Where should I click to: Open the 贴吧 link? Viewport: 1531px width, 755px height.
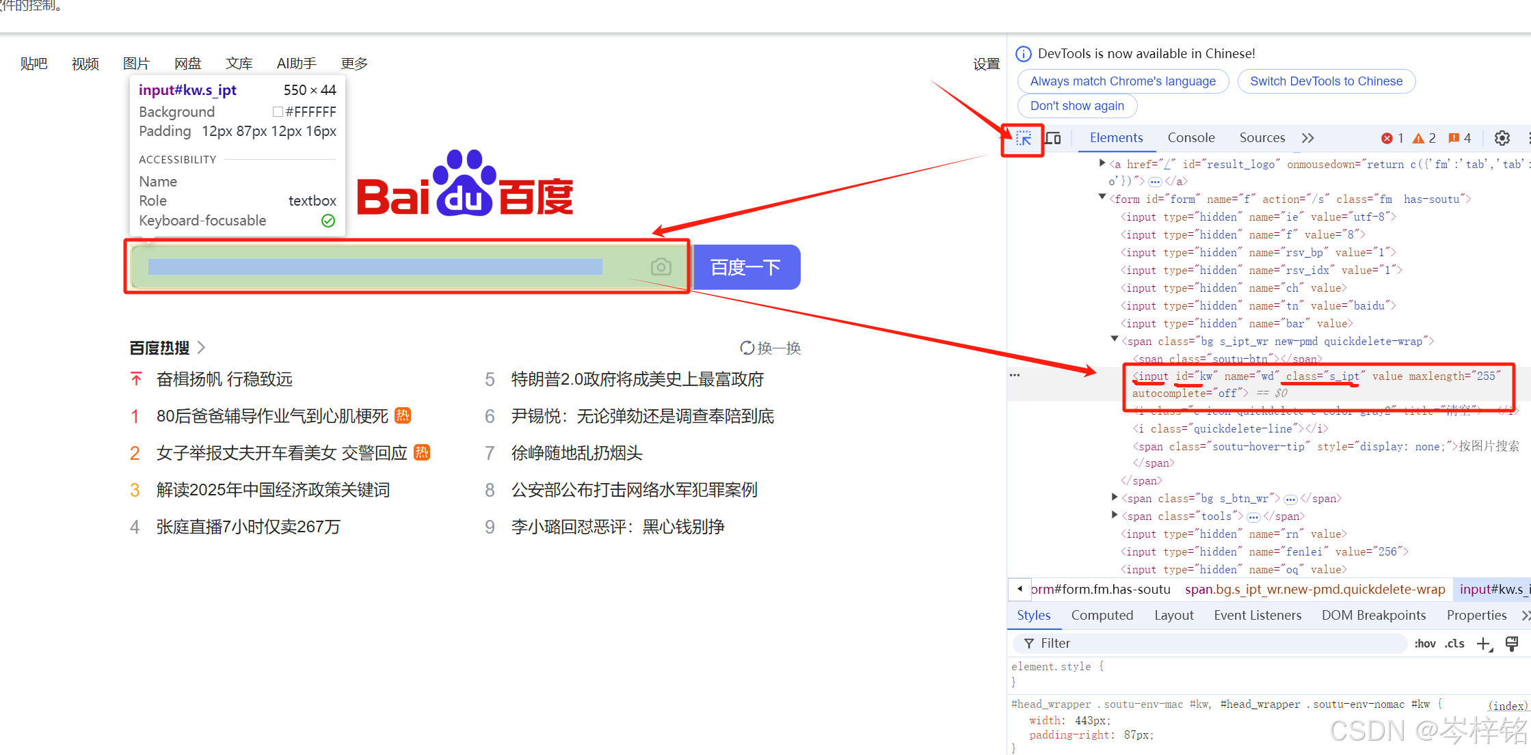point(34,64)
